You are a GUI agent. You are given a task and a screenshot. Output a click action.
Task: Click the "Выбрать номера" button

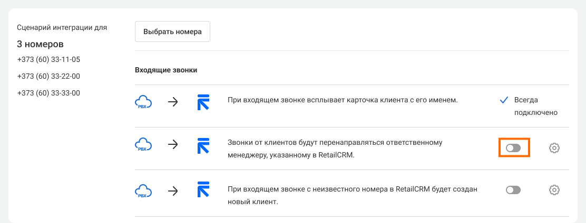172,31
